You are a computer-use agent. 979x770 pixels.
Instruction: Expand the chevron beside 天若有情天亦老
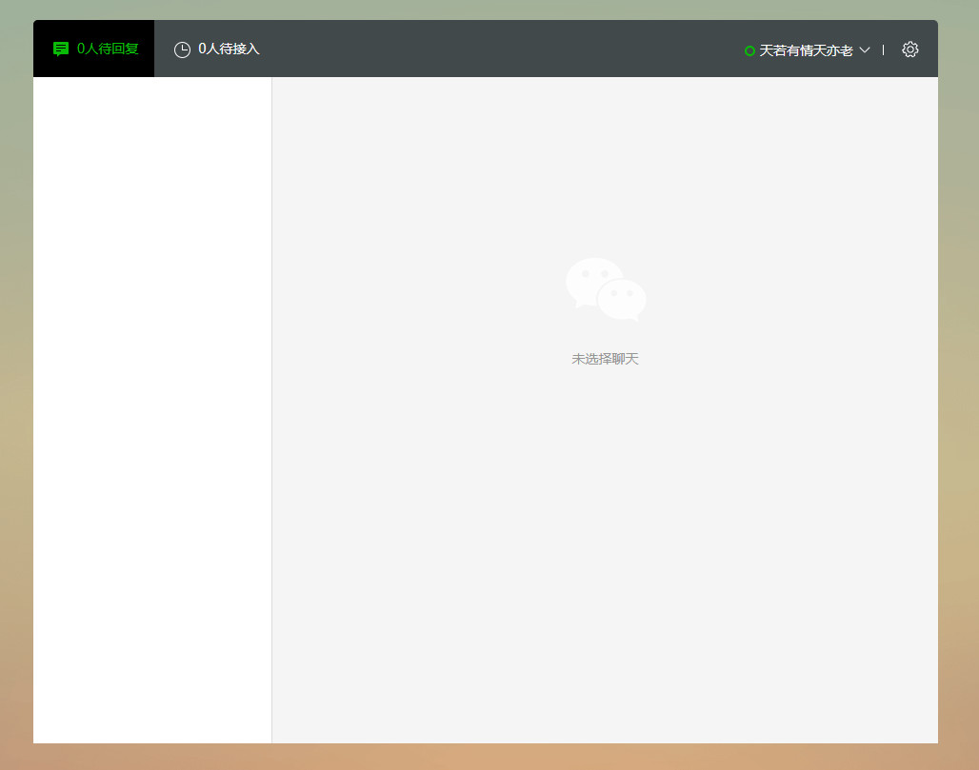(865, 49)
